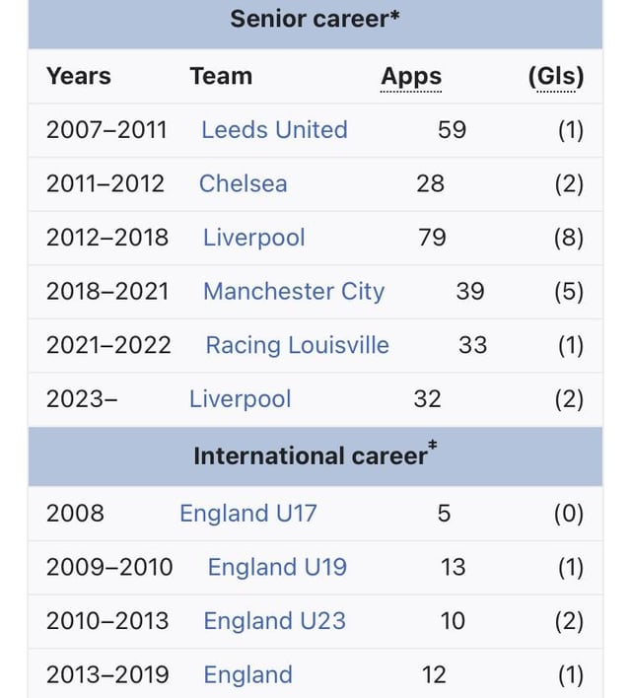Viewport: 631px width, 698px height.
Task: Click the Apps abbreviation column header
Action: point(411,77)
